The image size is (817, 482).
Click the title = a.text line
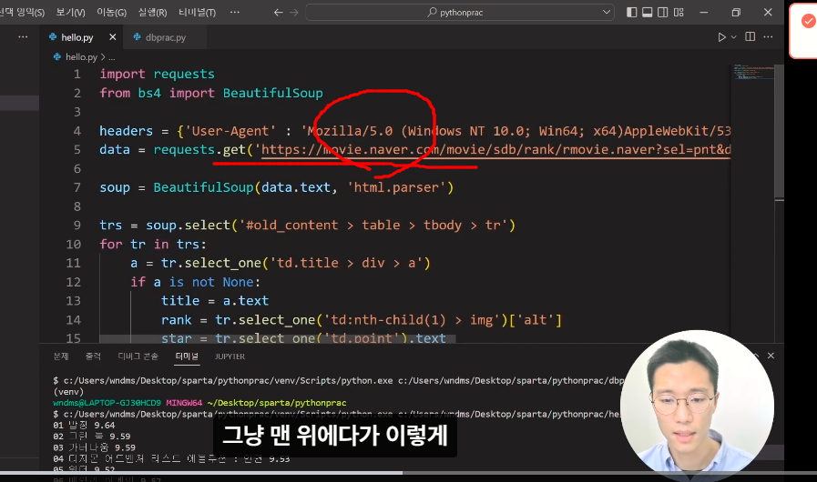(215, 301)
